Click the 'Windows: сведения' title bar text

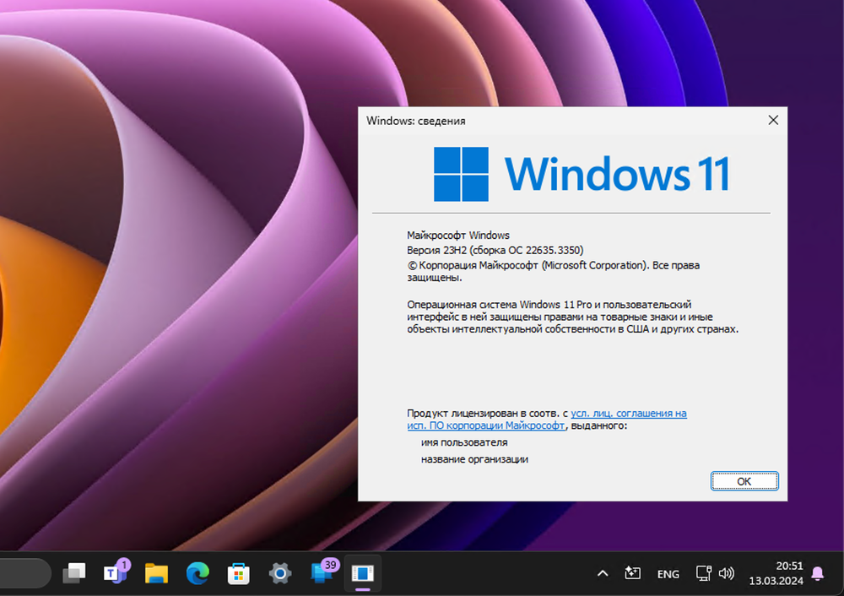[x=415, y=121]
